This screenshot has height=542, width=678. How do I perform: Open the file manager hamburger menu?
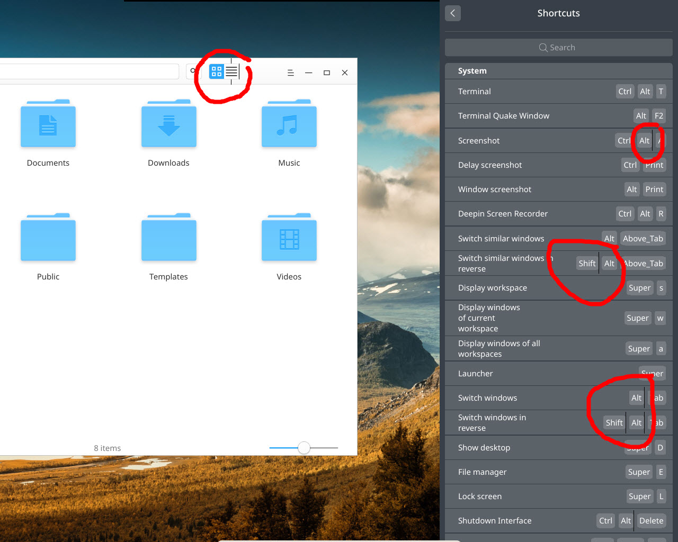coord(291,73)
